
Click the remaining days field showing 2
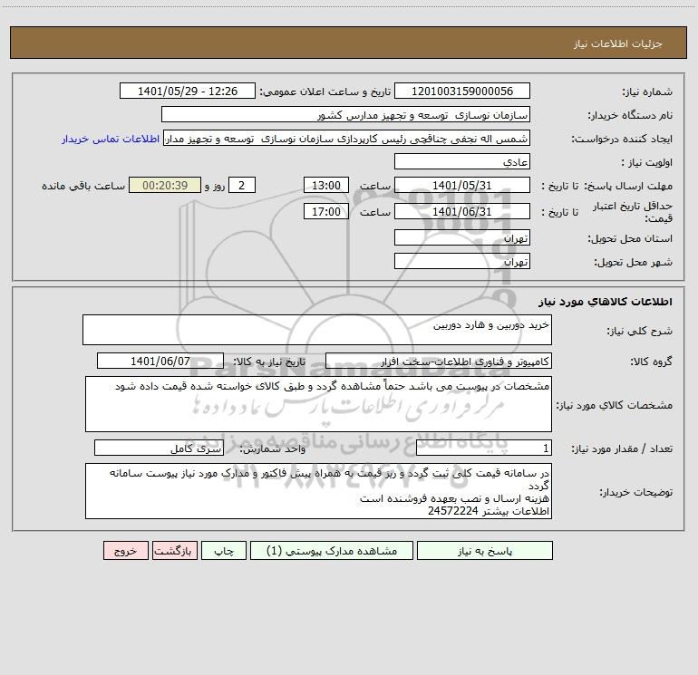(x=242, y=185)
